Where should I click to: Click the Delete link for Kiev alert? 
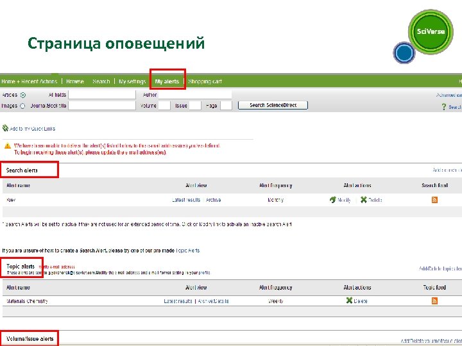[375, 200]
